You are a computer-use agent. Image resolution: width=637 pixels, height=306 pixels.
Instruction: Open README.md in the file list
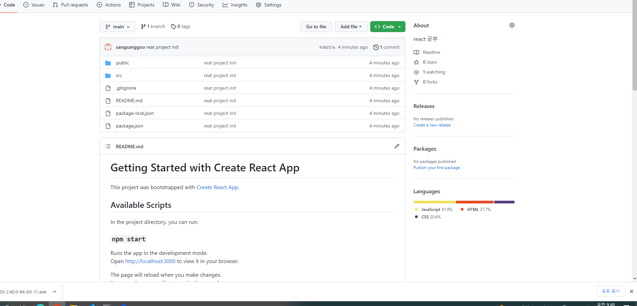[129, 101]
